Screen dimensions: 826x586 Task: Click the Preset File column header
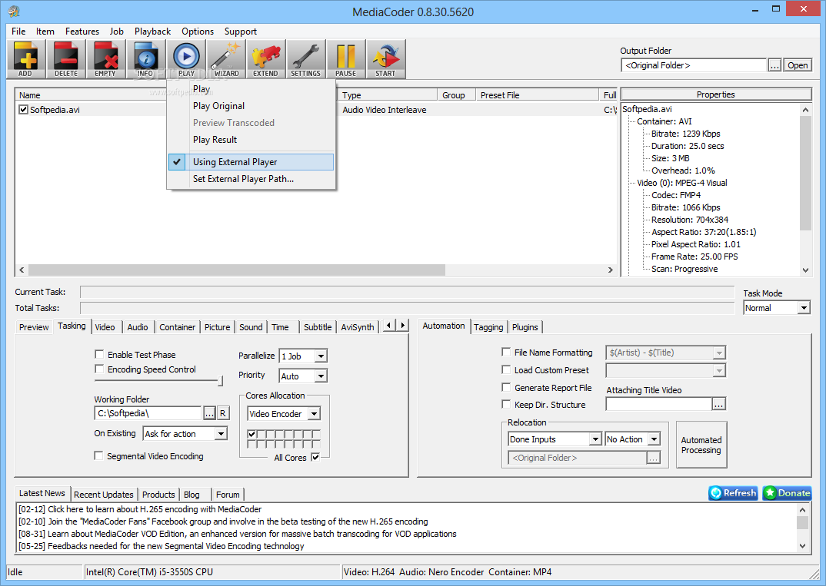538,94
